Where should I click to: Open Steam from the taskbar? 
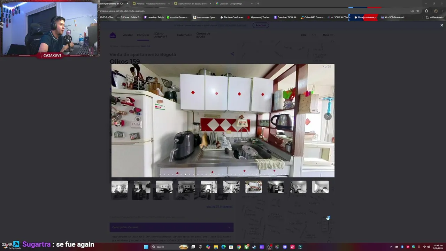254,247
